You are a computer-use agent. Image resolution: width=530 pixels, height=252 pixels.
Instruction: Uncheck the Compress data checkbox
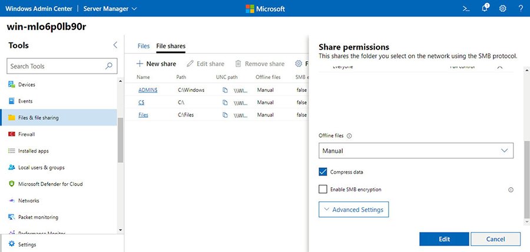323,172
